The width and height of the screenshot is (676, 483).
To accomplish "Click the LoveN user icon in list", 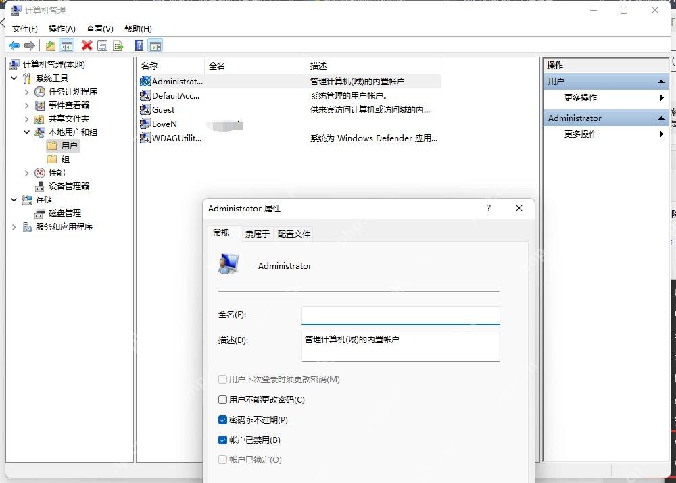I will click(x=145, y=124).
